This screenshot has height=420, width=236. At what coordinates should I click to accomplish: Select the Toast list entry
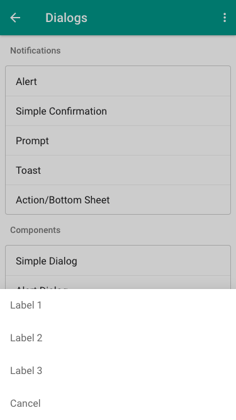(x=118, y=170)
